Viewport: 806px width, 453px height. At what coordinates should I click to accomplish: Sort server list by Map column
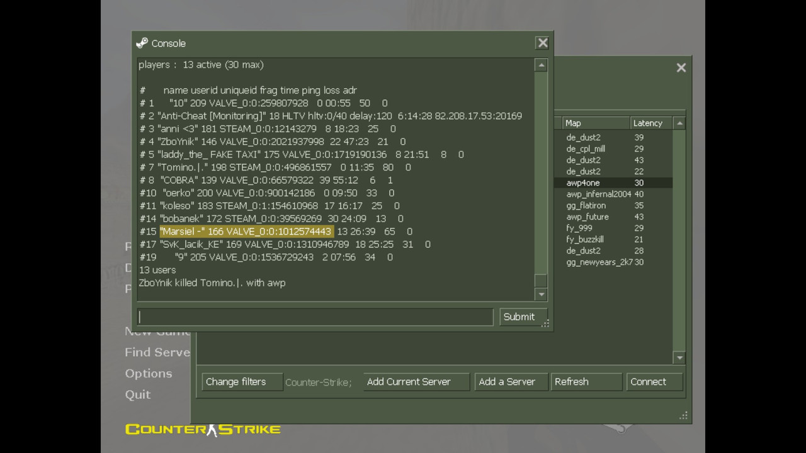point(596,123)
